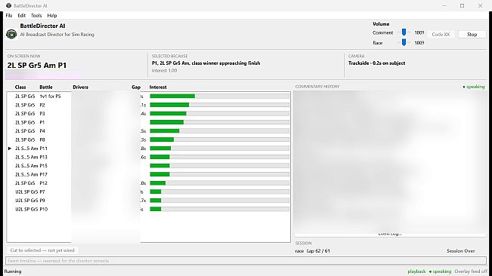Screen dimensions: 492x276
Task: Select the U2L SP Gr5 P10 row
Action: 148,209
